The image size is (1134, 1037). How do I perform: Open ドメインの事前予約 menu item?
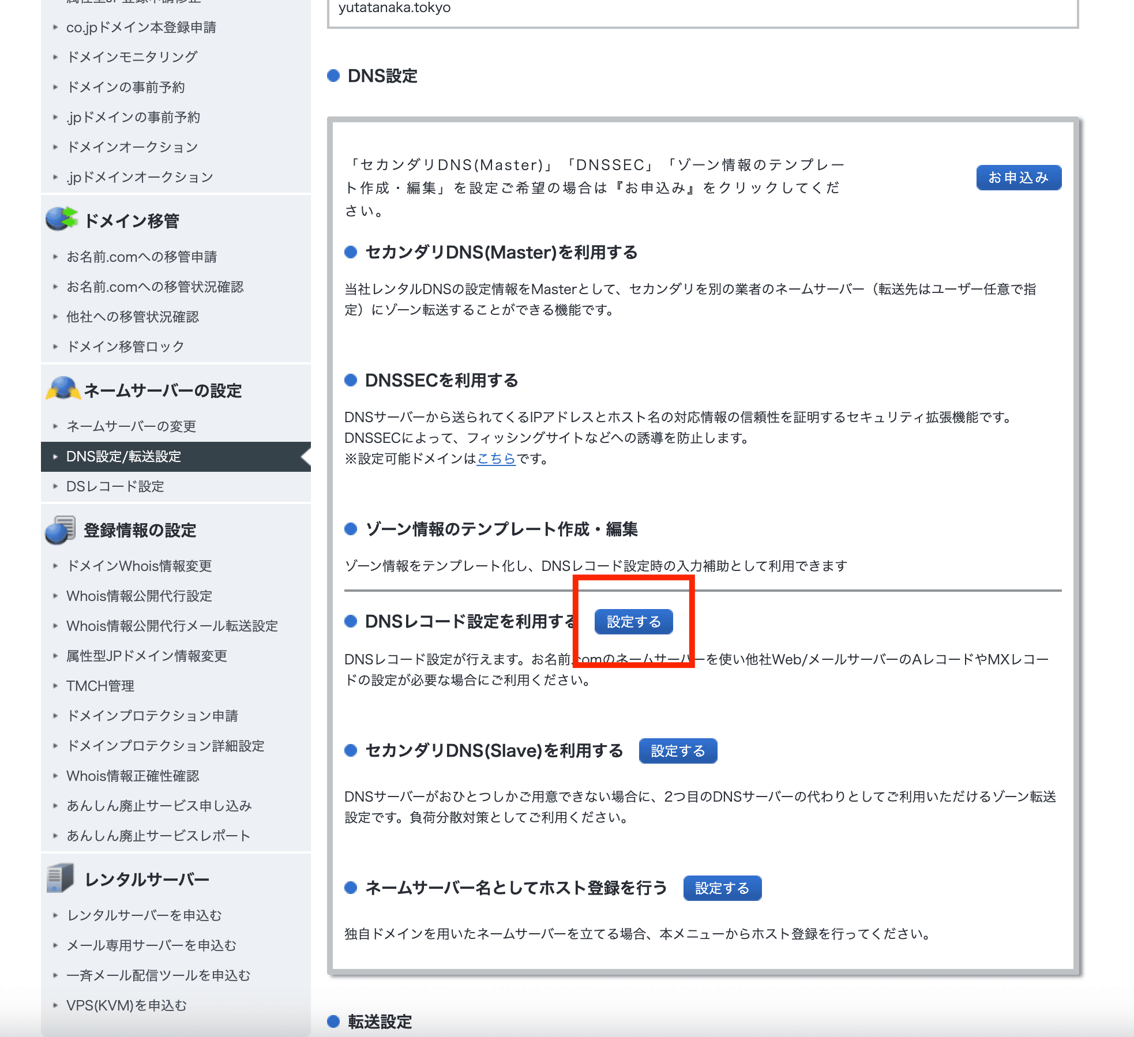click(x=126, y=87)
